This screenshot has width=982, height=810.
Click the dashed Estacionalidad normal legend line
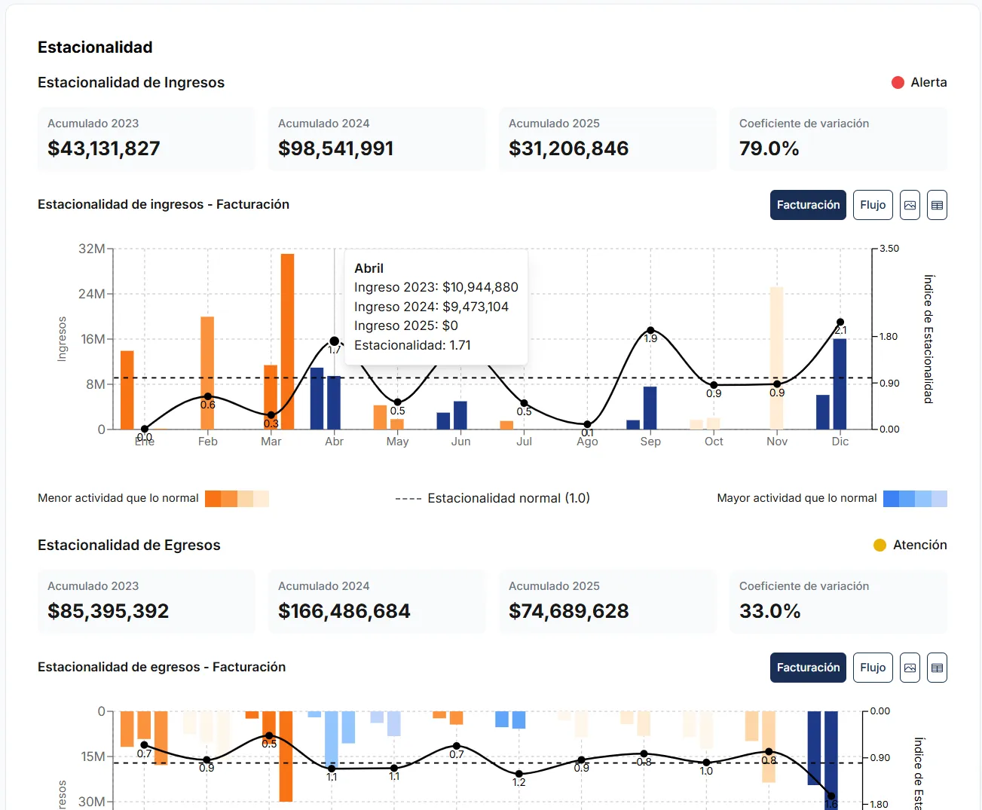(407, 497)
